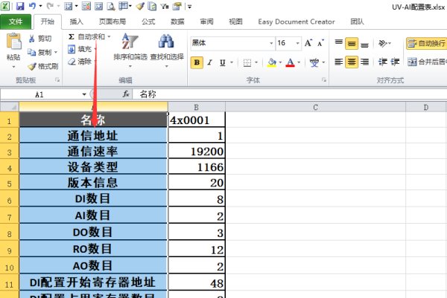Increase font size with large A icon
The height and width of the screenshot is (298, 447).
coord(308,43)
